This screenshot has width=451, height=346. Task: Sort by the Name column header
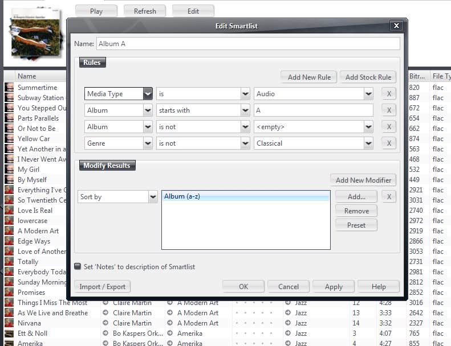[41, 76]
